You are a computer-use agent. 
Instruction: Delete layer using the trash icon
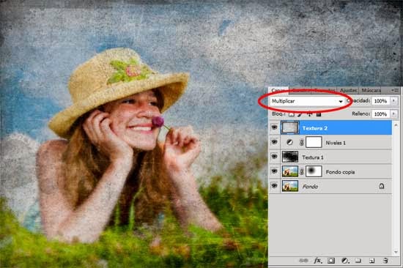(x=385, y=261)
